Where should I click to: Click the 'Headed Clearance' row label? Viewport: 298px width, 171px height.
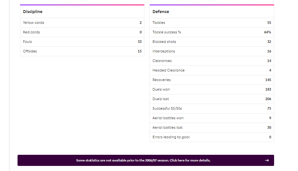[168, 70]
